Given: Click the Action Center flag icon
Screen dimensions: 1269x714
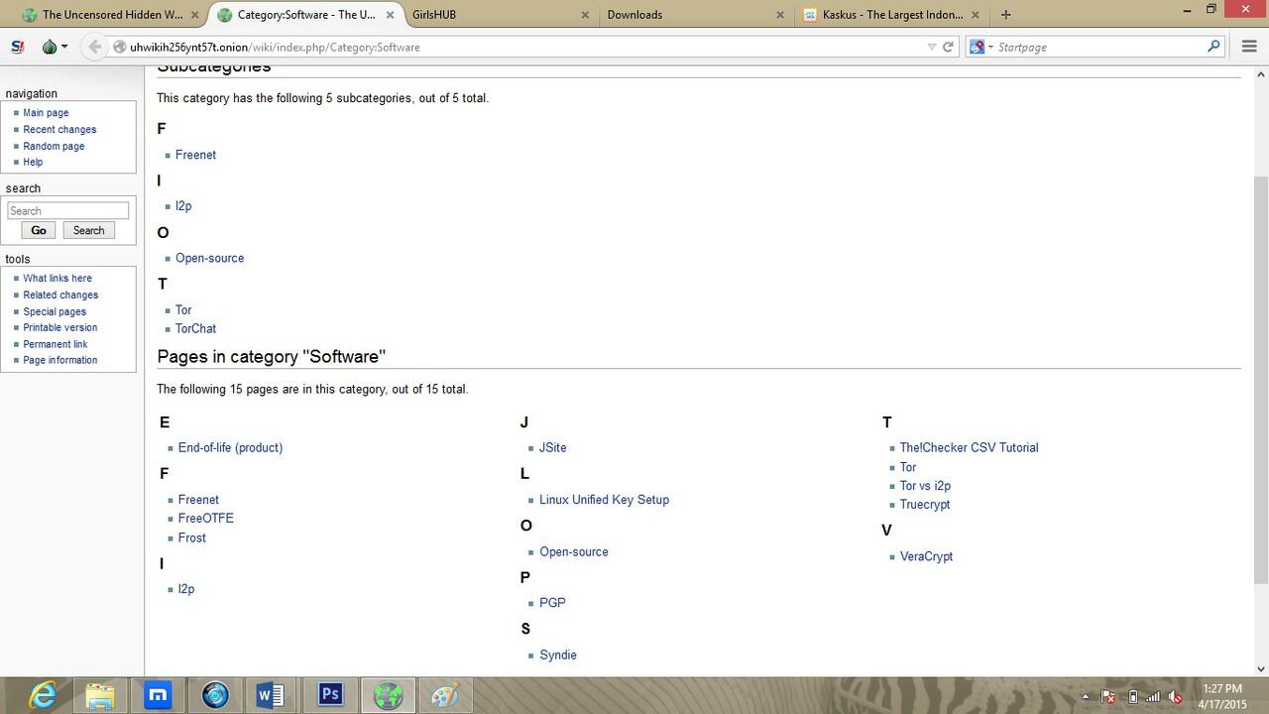Looking at the screenshot, I should click(1109, 697).
